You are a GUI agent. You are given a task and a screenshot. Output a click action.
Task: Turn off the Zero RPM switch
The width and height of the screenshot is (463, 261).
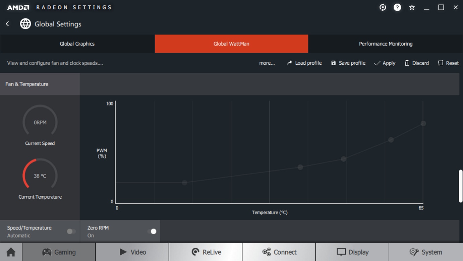pyautogui.click(x=152, y=231)
